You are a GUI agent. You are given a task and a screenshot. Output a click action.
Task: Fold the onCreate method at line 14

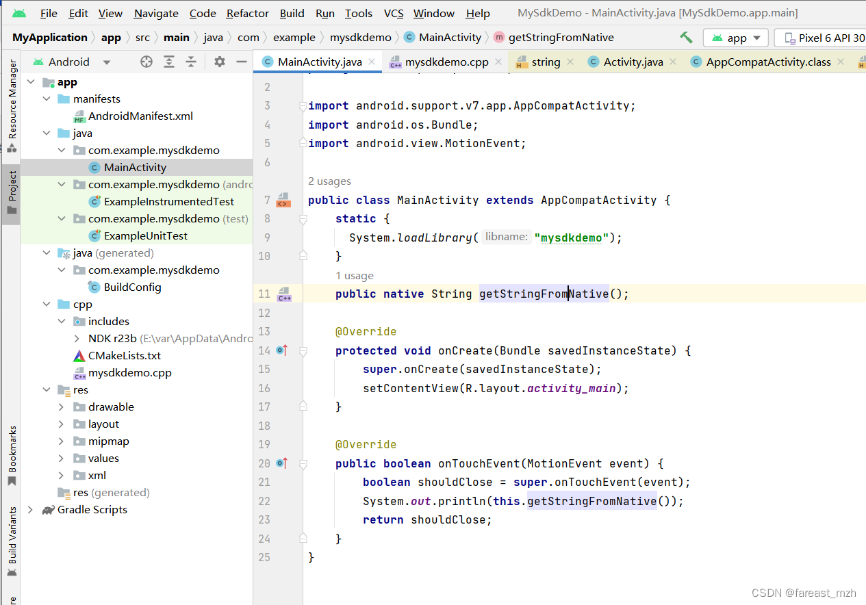[303, 350]
